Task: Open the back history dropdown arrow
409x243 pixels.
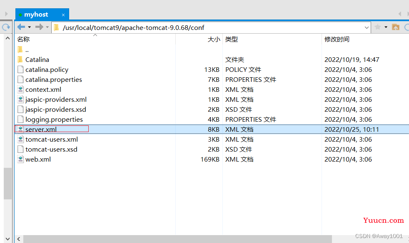Action: click(x=30, y=27)
